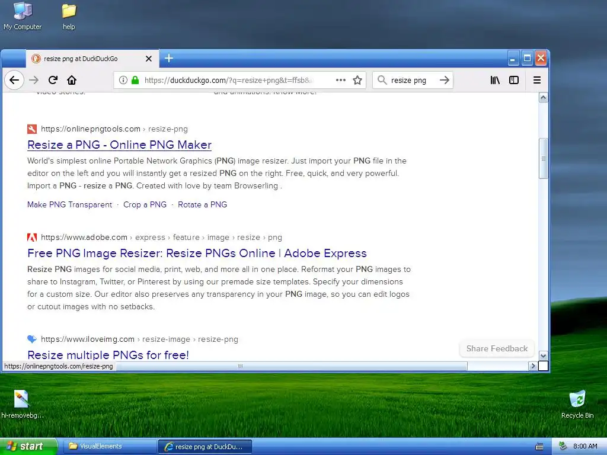Close the 'resize png at DuckDuckGo' tab
Viewport: 607px width, 455px height.
coord(149,59)
